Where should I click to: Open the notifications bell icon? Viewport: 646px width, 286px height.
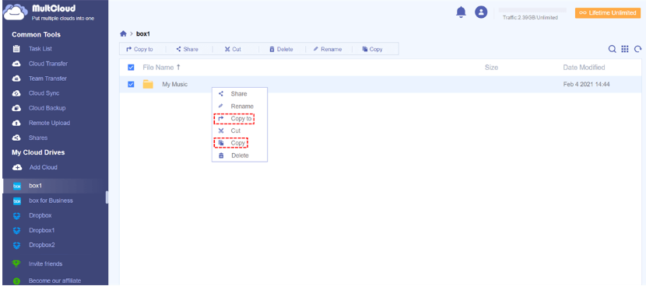pyautogui.click(x=461, y=12)
